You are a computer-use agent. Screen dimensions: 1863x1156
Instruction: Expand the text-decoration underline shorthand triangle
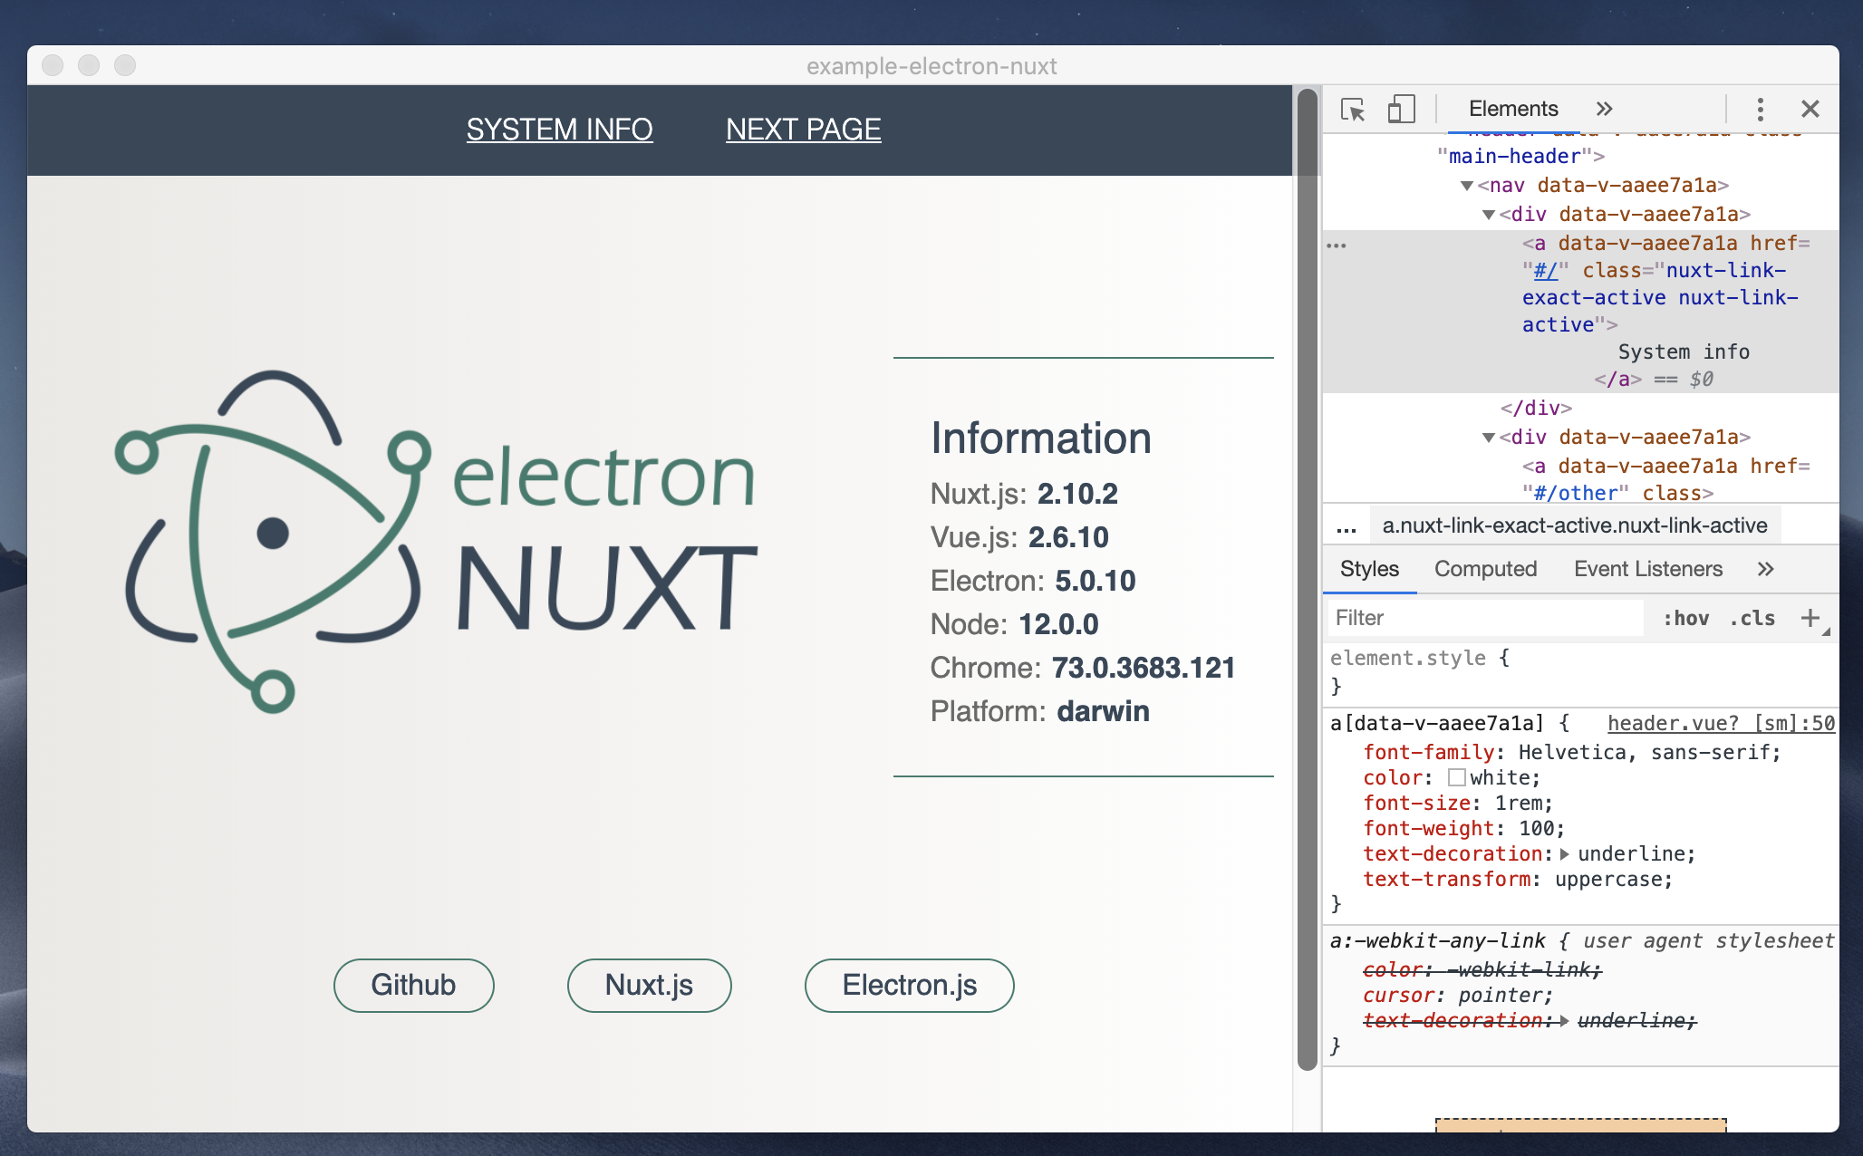click(x=1564, y=853)
